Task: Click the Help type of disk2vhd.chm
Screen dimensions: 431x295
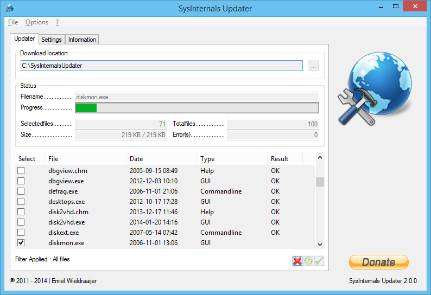Action: pos(207,212)
